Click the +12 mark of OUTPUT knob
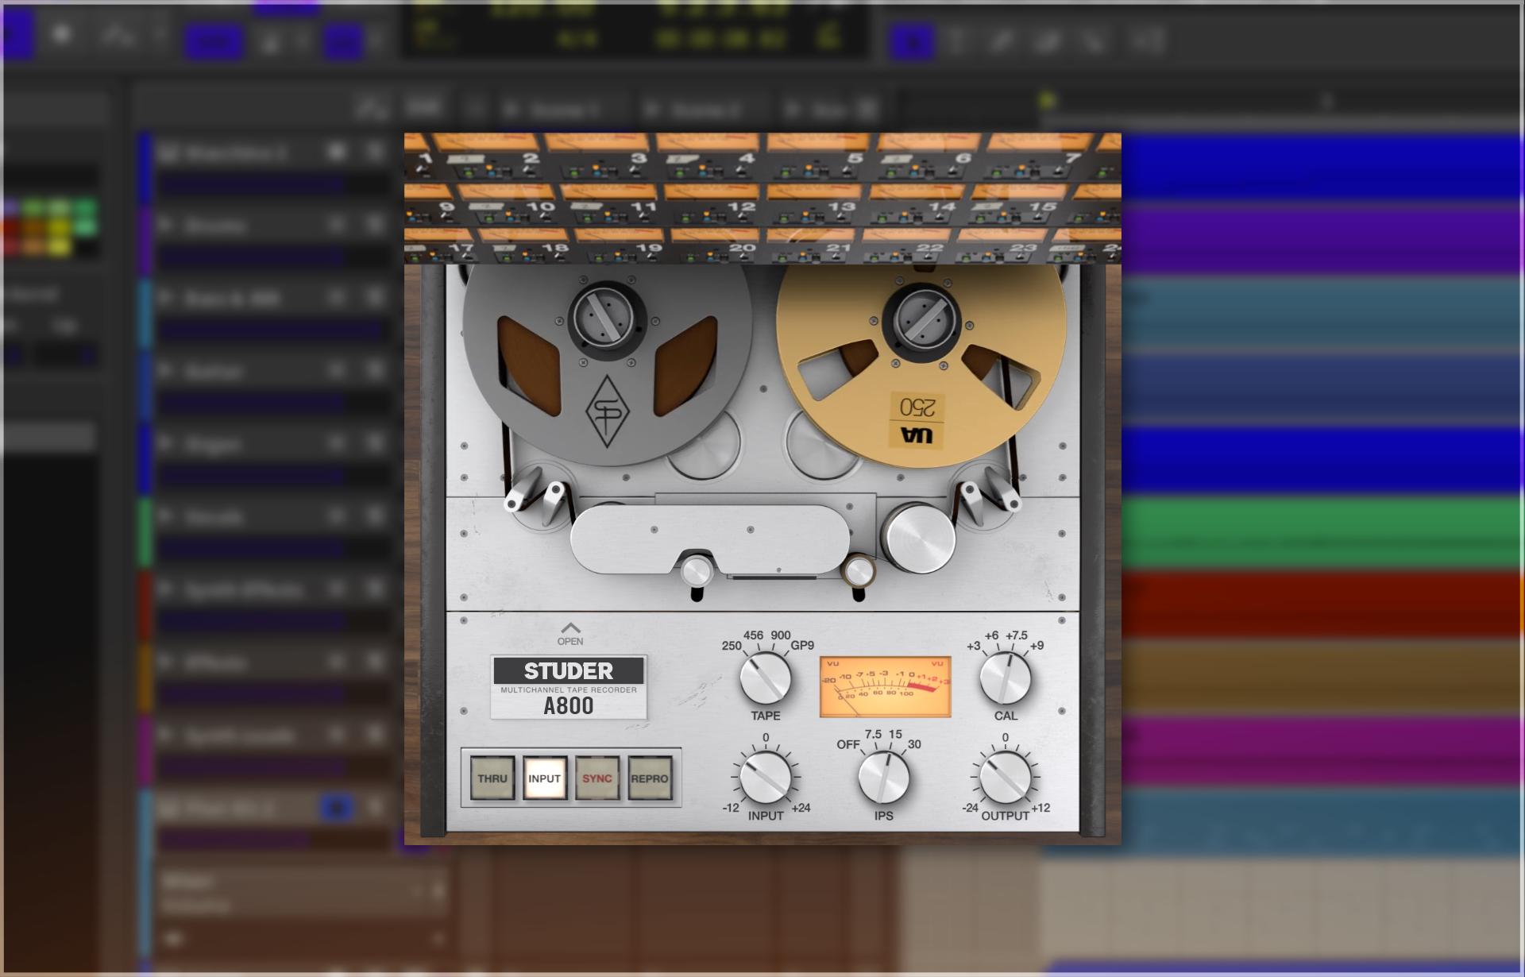The image size is (1525, 977). click(1040, 808)
